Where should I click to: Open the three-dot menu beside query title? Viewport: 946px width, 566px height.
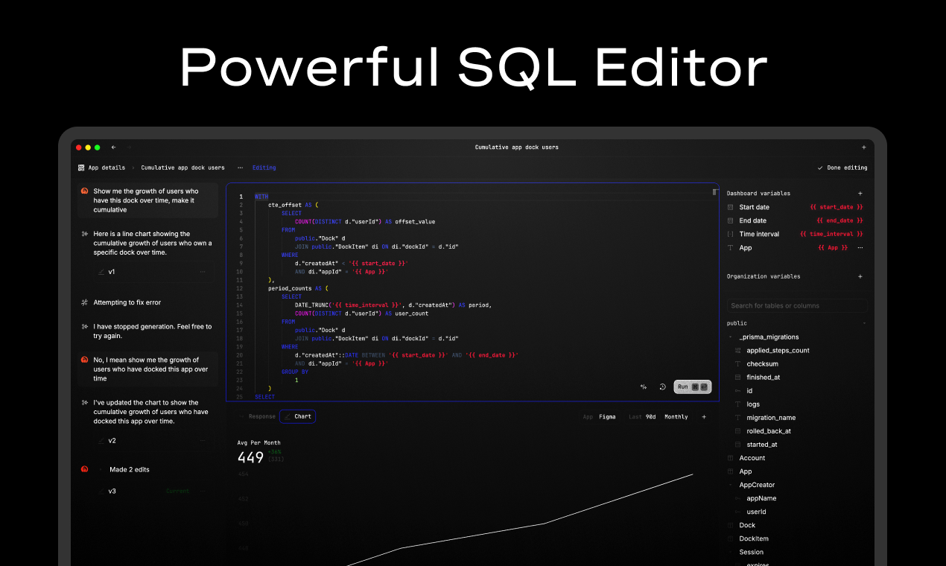pos(240,168)
